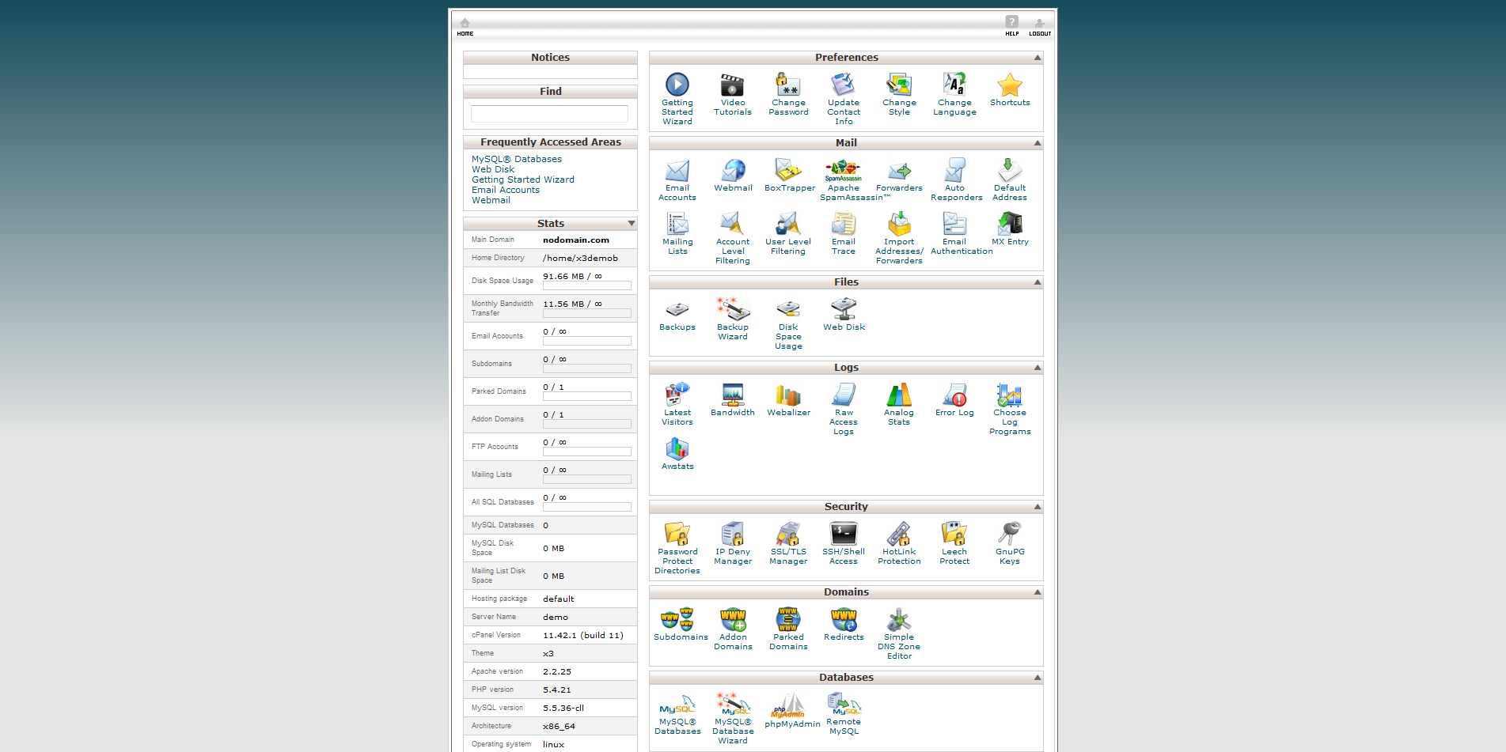Screen dimensions: 1506x752
Task: Open Choose Log Programs
Action: 1010,395
